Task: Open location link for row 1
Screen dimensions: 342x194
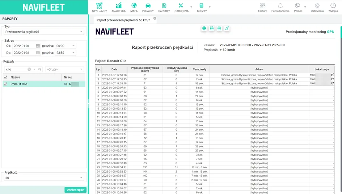Action: [332, 75]
